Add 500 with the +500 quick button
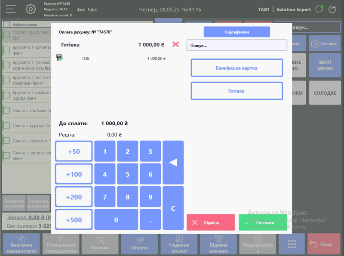This screenshot has width=344, height=256. coord(74,220)
